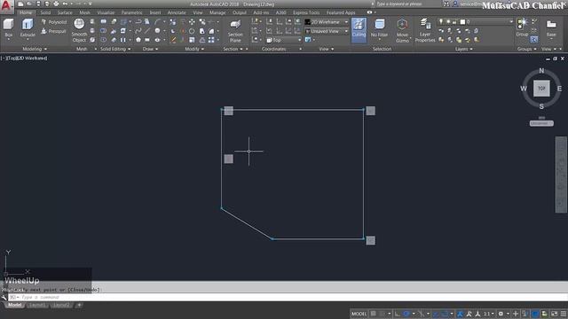Click the N direction on ViewCube compass
Image resolution: width=568 pixels, height=319 pixels.
coord(541,71)
